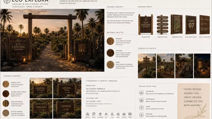Click the Welcome Sign caption
This screenshot has height=119, width=212.
tap(146, 37)
